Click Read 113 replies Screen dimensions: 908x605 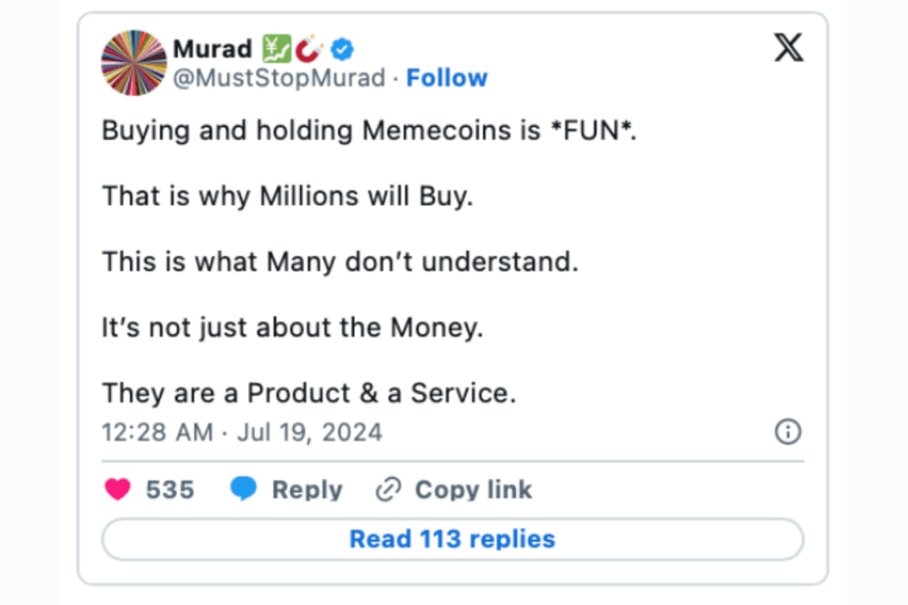(452, 538)
